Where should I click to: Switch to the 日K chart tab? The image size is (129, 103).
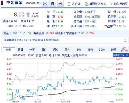pos(44,50)
